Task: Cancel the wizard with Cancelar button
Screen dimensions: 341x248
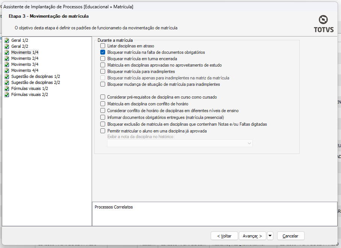Action: point(290,236)
